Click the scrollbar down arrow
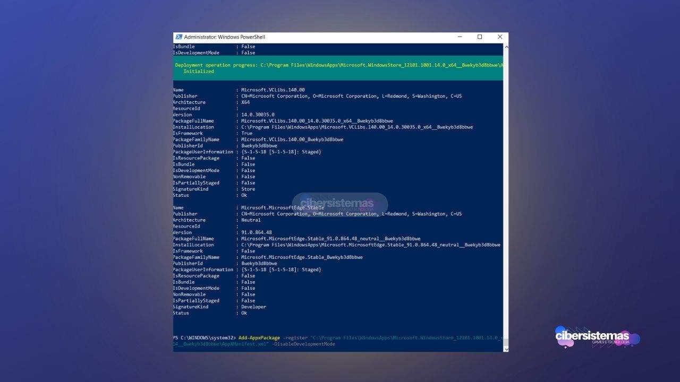The height and width of the screenshot is (382, 680). point(506,349)
